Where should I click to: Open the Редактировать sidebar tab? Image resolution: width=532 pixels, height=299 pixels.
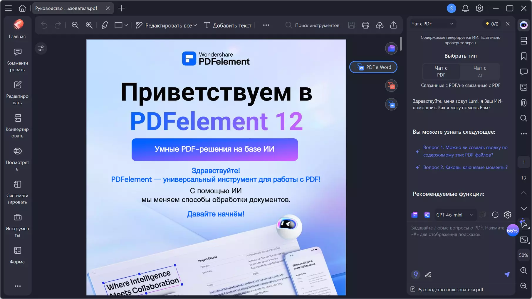click(x=17, y=93)
